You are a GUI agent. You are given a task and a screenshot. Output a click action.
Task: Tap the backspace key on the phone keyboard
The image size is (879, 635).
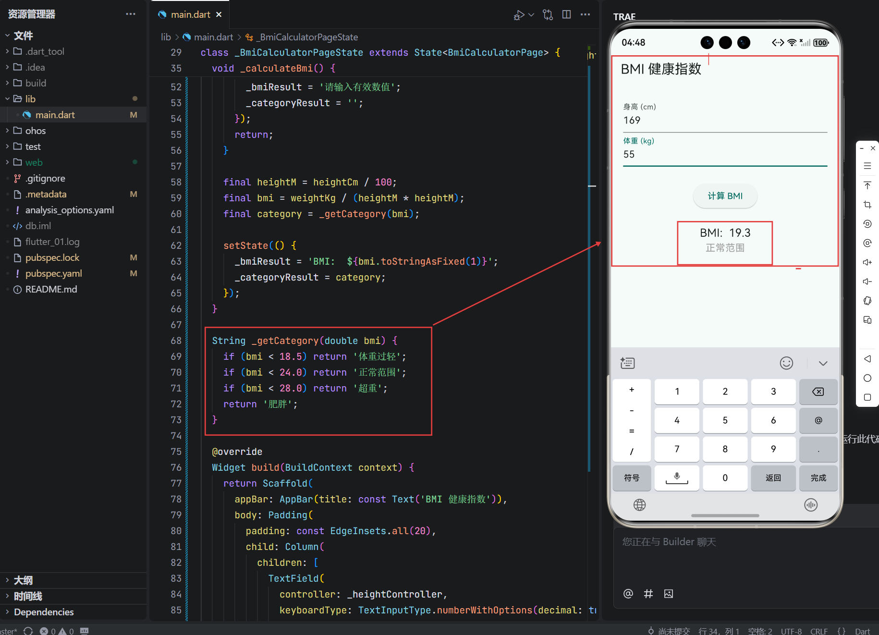pos(818,391)
